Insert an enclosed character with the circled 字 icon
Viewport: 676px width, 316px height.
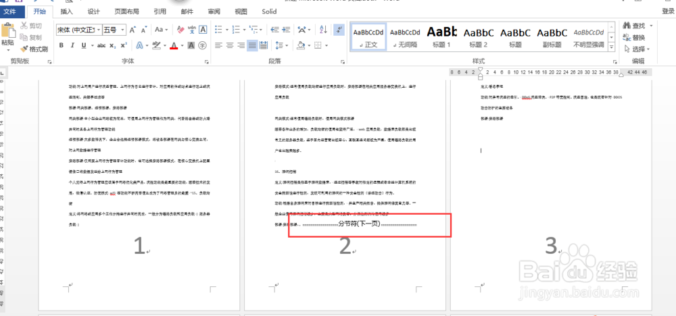tap(203, 45)
